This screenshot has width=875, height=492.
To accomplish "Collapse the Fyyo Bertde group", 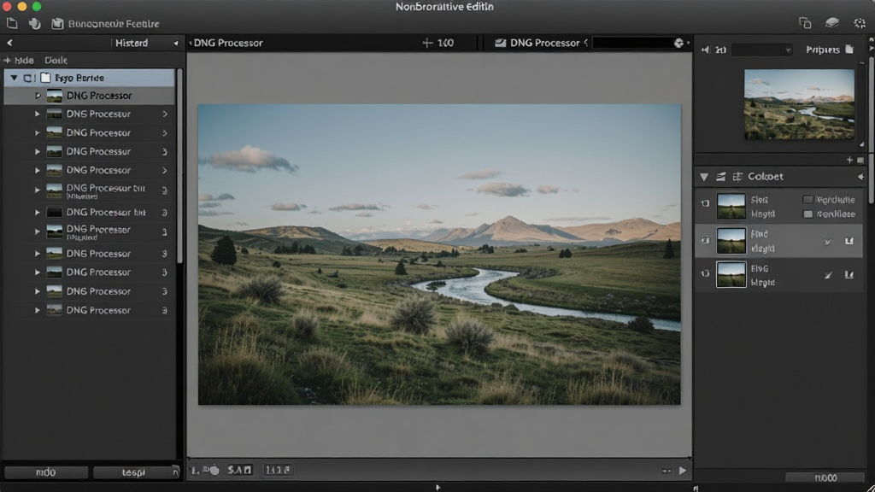I will coord(14,78).
